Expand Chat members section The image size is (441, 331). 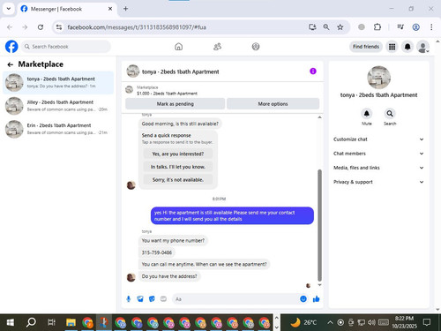pyautogui.click(x=378, y=154)
